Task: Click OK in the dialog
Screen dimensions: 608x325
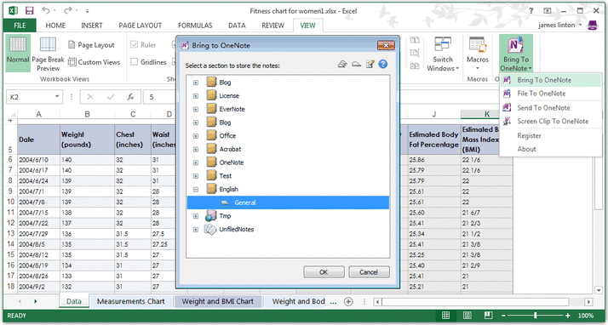Action: pyautogui.click(x=324, y=272)
